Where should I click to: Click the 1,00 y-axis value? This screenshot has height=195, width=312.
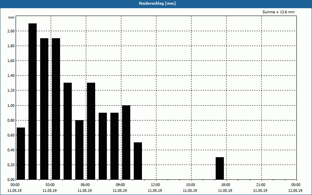[x=11, y=105]
